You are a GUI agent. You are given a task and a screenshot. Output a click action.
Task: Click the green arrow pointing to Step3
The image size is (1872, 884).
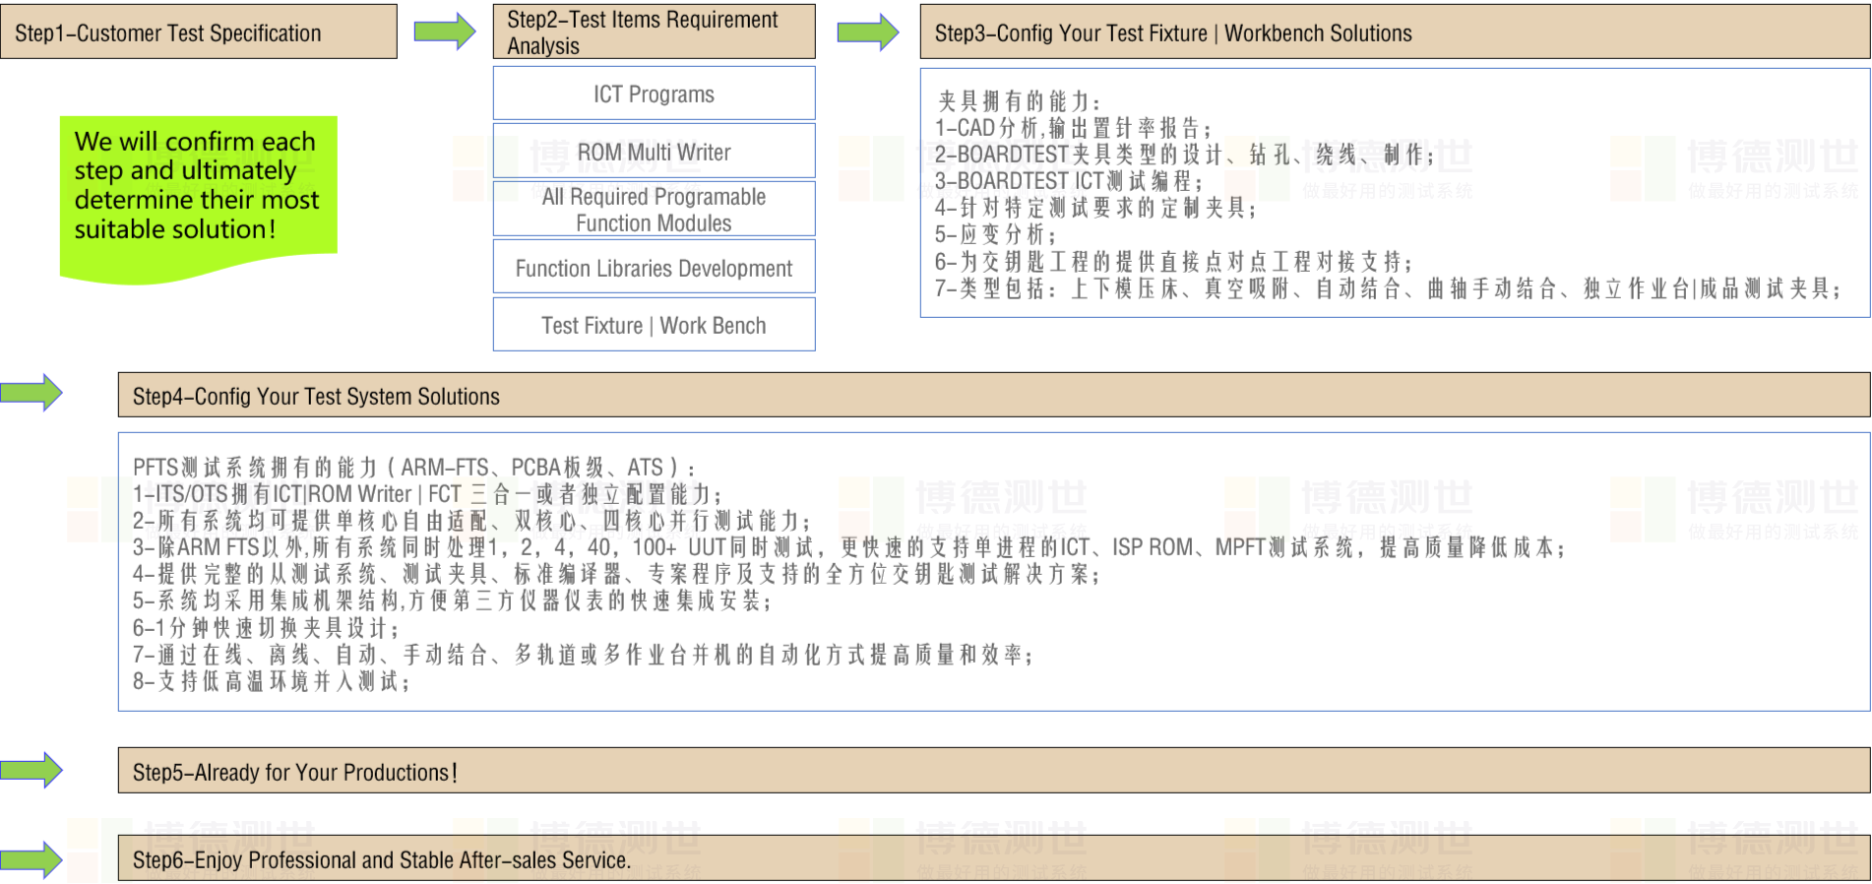[867, 32]
